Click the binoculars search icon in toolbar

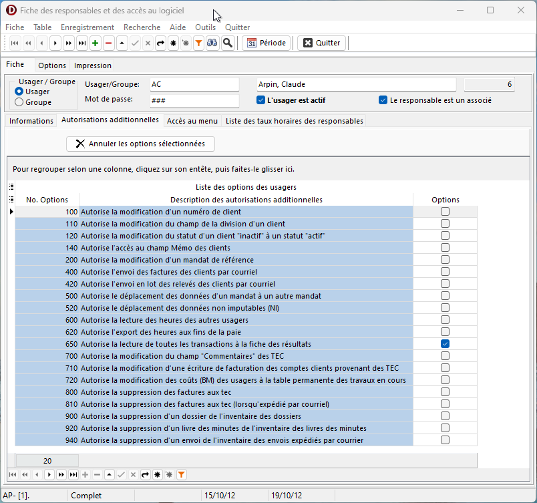coord(212,43)
